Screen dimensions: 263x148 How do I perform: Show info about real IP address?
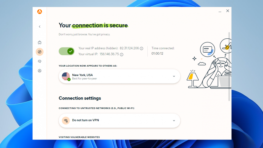(142, 49)
